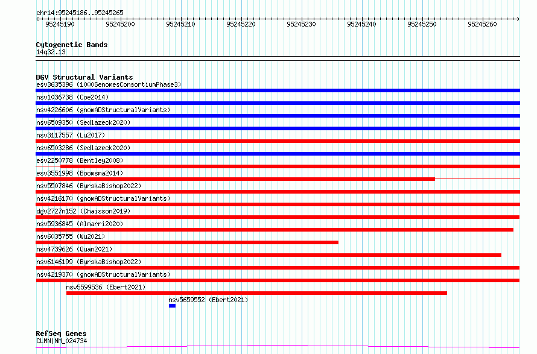Click the chr14:95245186..95245265 region label
Screen dimensions: 537x354
(x=80, y=13)
